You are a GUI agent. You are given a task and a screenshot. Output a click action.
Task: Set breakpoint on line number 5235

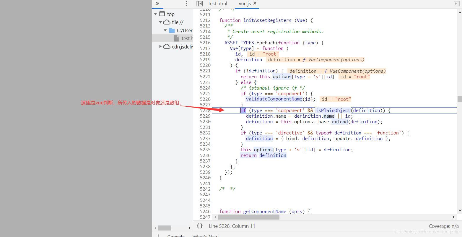click(205, 150)
